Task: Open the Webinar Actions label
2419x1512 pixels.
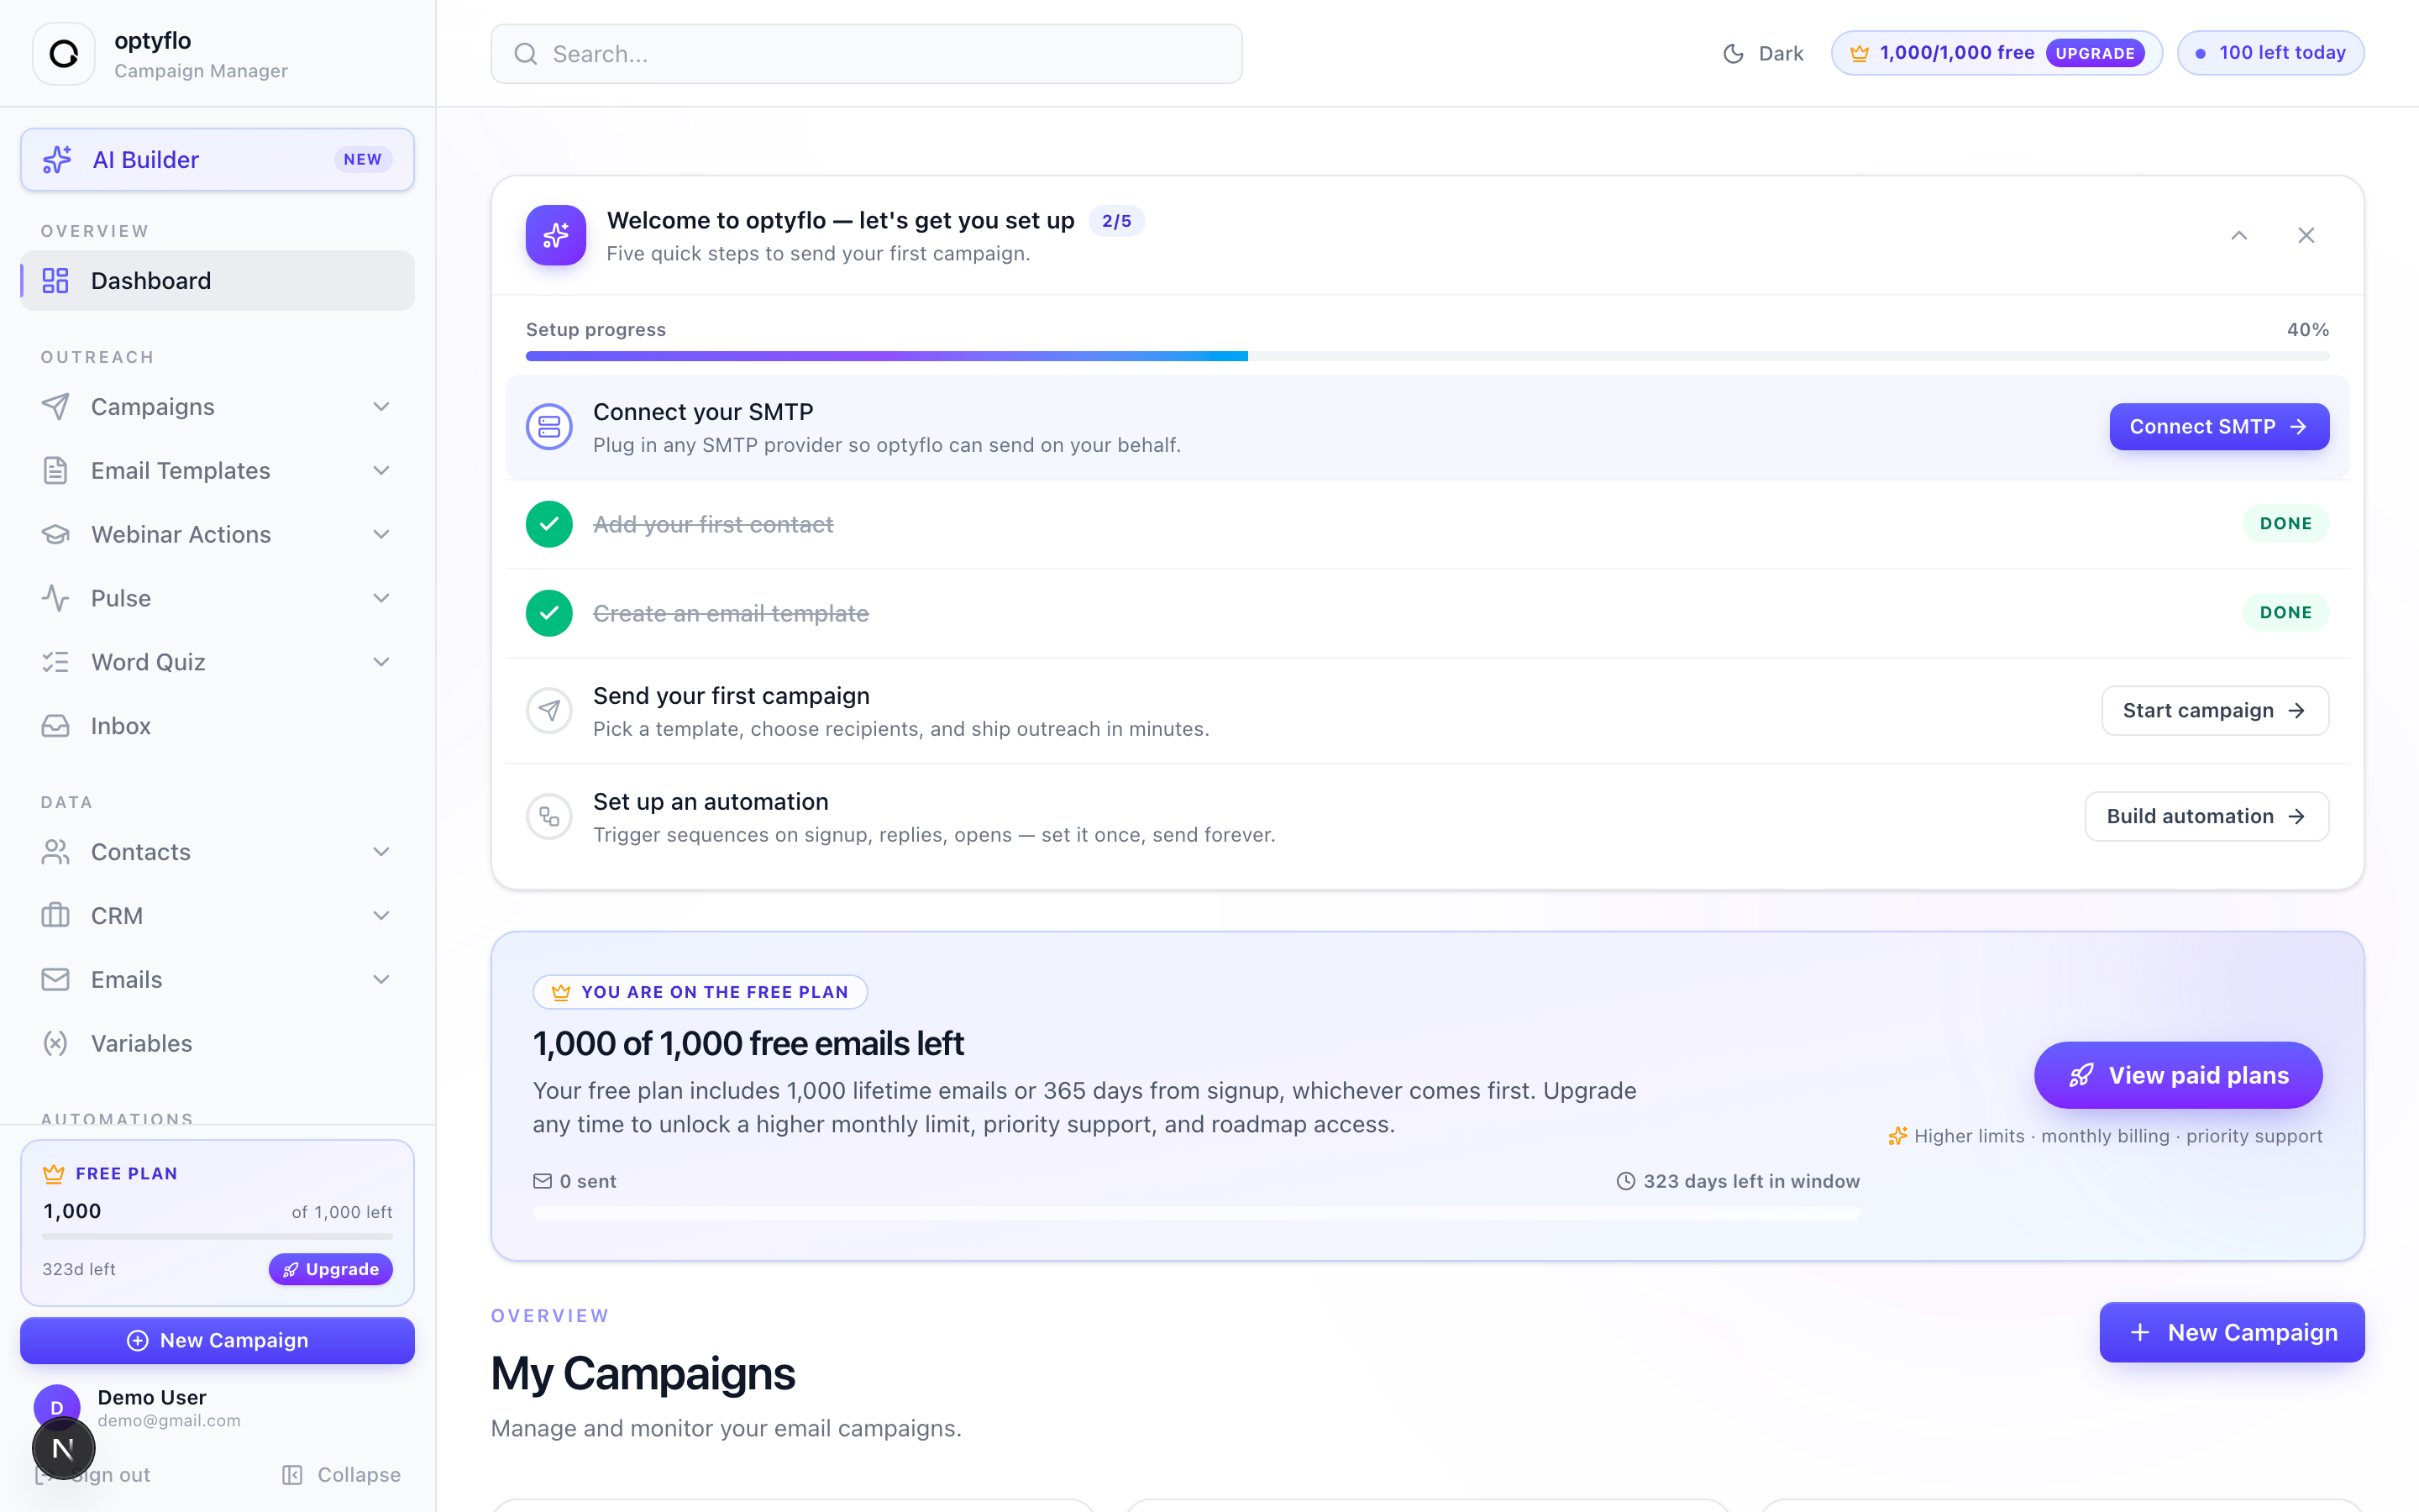Action: click(181, 535)
